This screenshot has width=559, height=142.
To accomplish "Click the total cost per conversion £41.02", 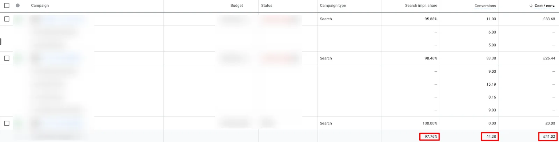I will pos(548,136).
